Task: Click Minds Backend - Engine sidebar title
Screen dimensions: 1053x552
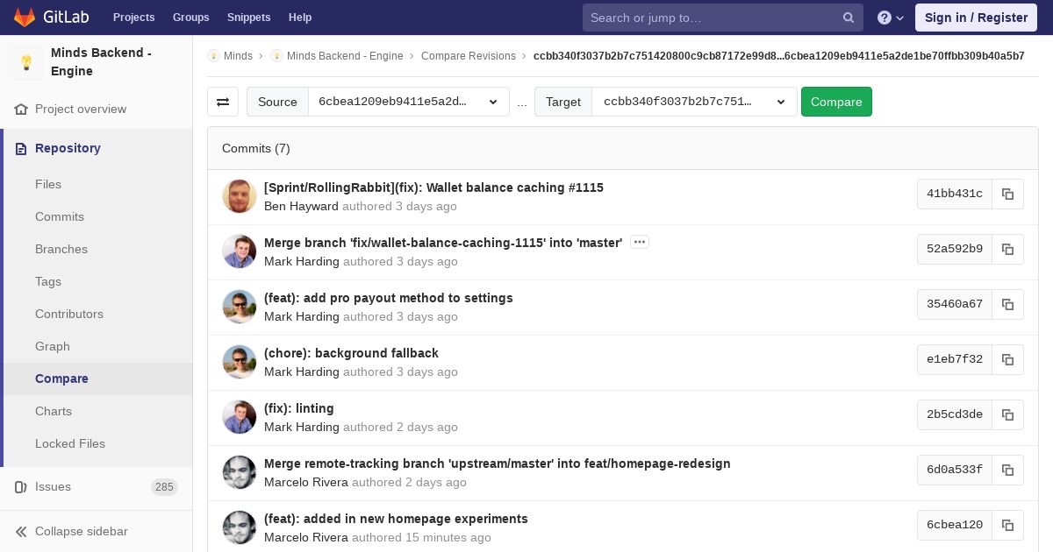Action: click(101, 62)
